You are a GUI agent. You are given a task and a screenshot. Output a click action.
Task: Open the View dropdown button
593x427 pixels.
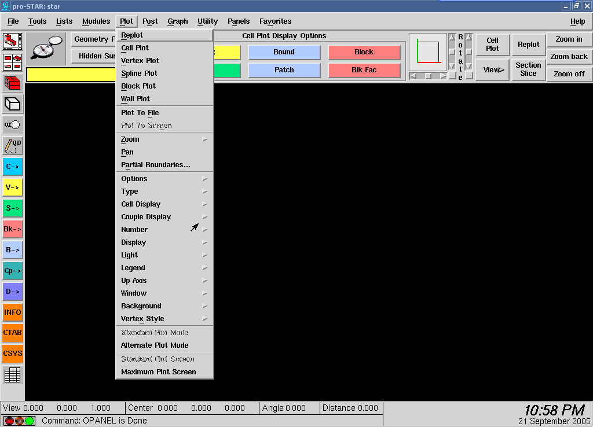(493, 70)
